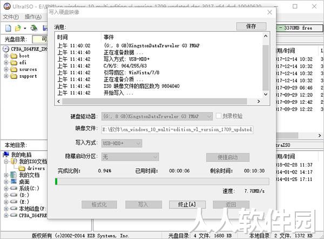
Task: Click the status bar text '光盘目录: 4 文件, 1680 KB'
Action: 200,235
